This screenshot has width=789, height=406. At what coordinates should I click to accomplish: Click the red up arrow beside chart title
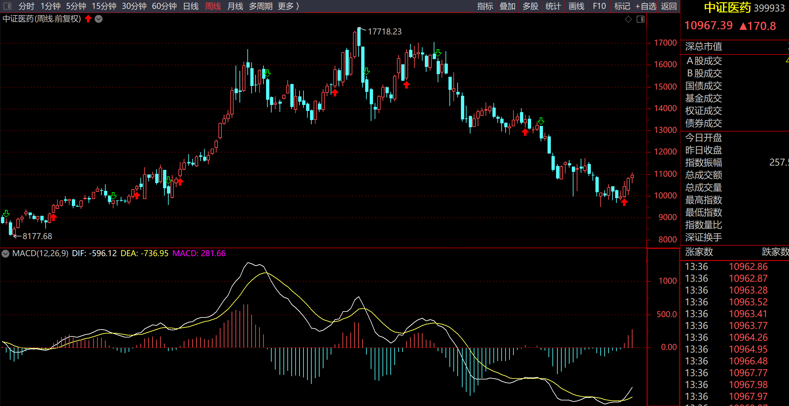[x=88, y=19]
